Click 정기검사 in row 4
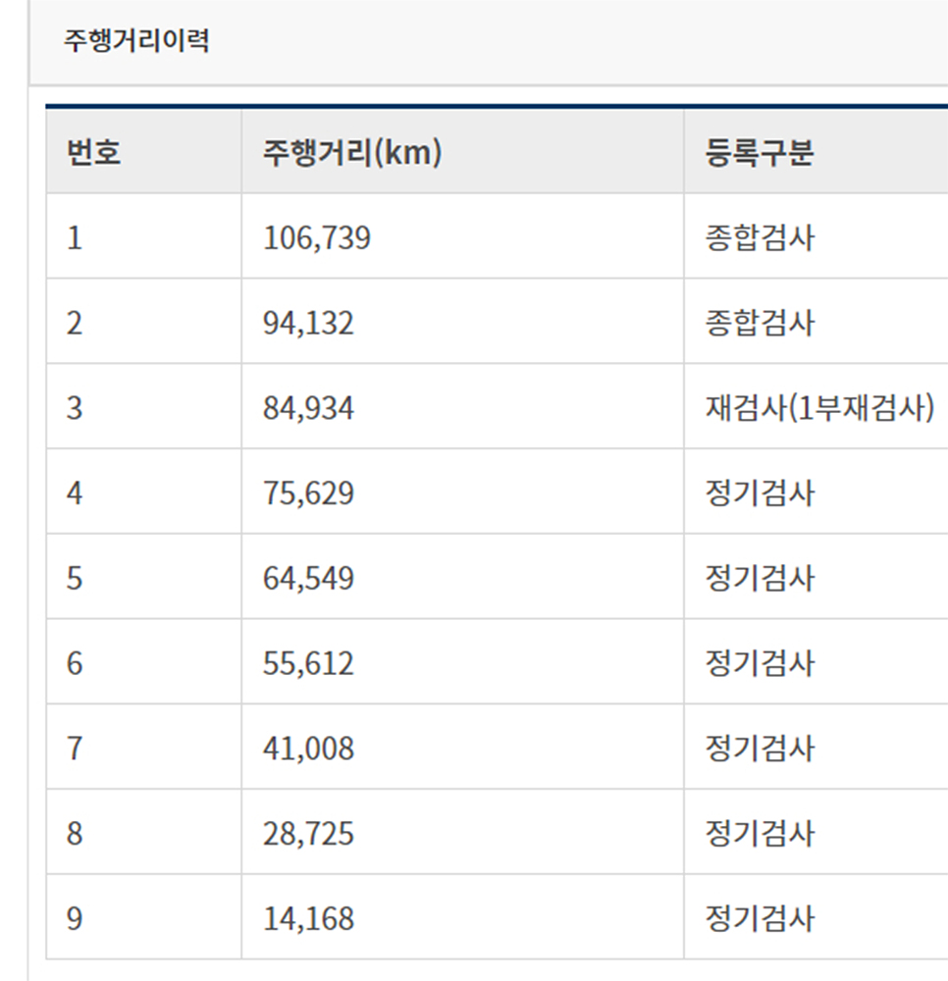This screenshot has width=948, height=981. click(x=760, y=493)
